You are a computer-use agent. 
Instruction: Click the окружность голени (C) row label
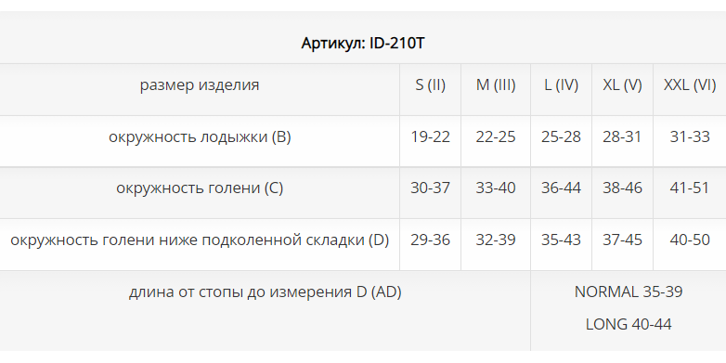click(x=200, y=188)
